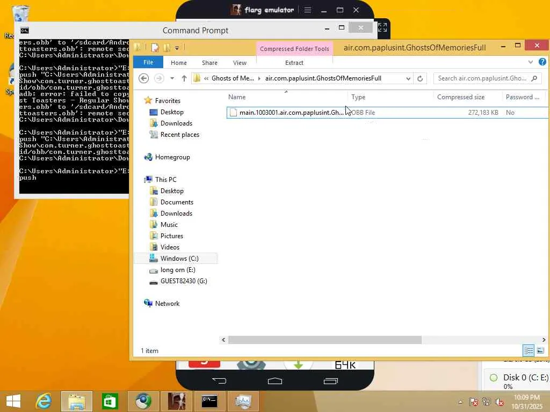Click the 272,183 KB size cell
This screenshot has height=412, width=550.
[483, 113]
